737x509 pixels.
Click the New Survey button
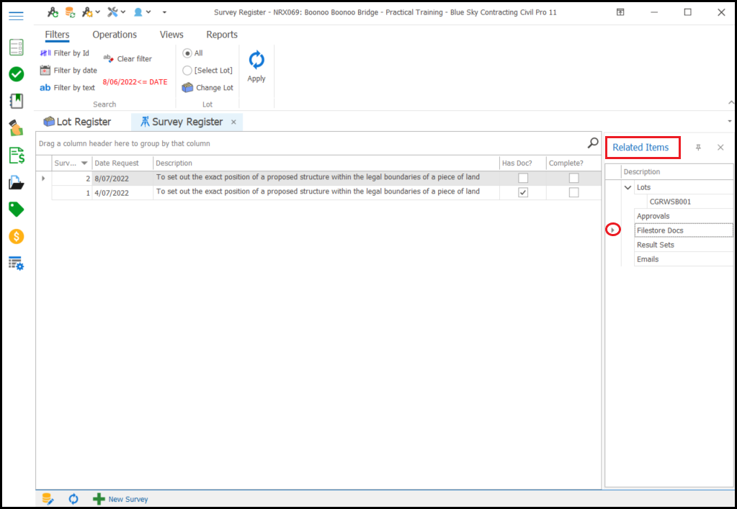point(120,499)
